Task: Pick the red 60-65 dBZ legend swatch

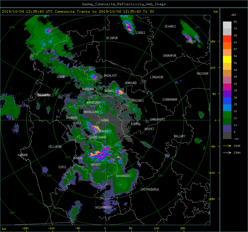Action: point(227,39)
